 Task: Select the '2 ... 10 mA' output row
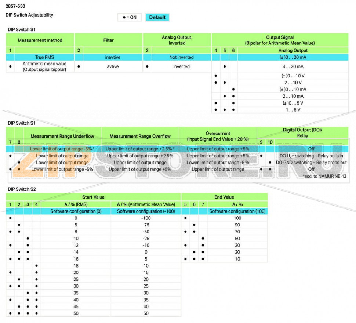[x=280, y=96]
